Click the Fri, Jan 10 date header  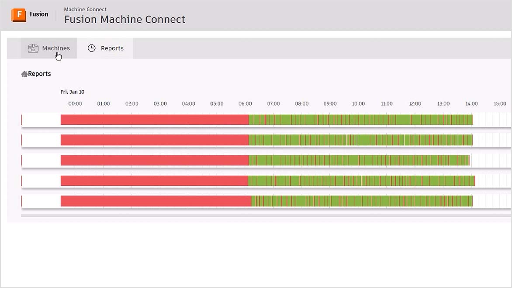click(73, 92)
